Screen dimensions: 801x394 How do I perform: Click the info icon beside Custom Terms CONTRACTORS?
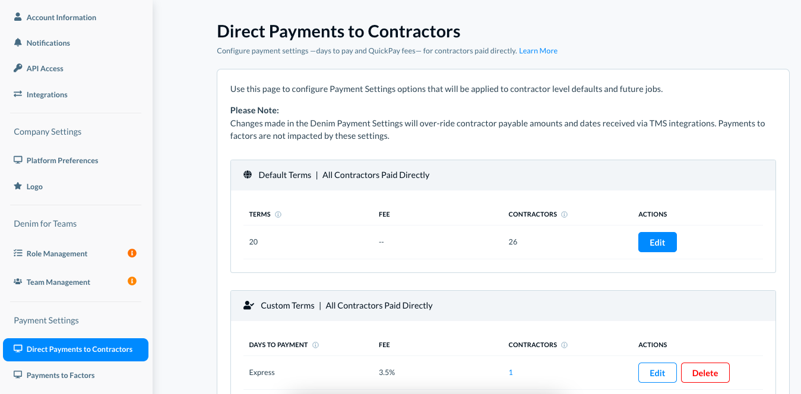[x=564, y=345]
